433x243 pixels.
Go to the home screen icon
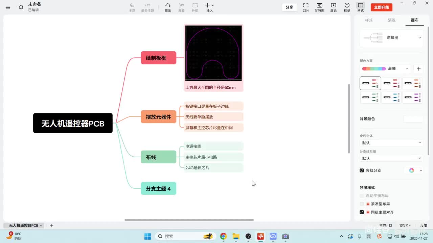click(21, 7)
